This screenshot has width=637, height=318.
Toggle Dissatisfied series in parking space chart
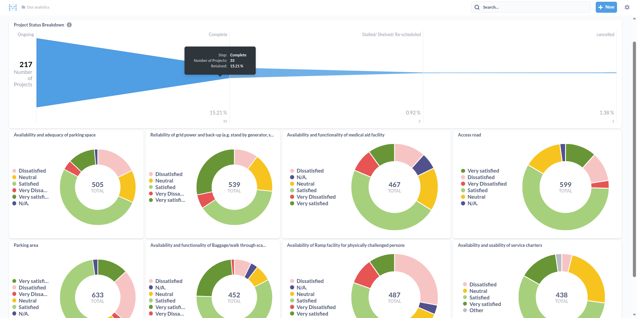[x=32, y=171]
